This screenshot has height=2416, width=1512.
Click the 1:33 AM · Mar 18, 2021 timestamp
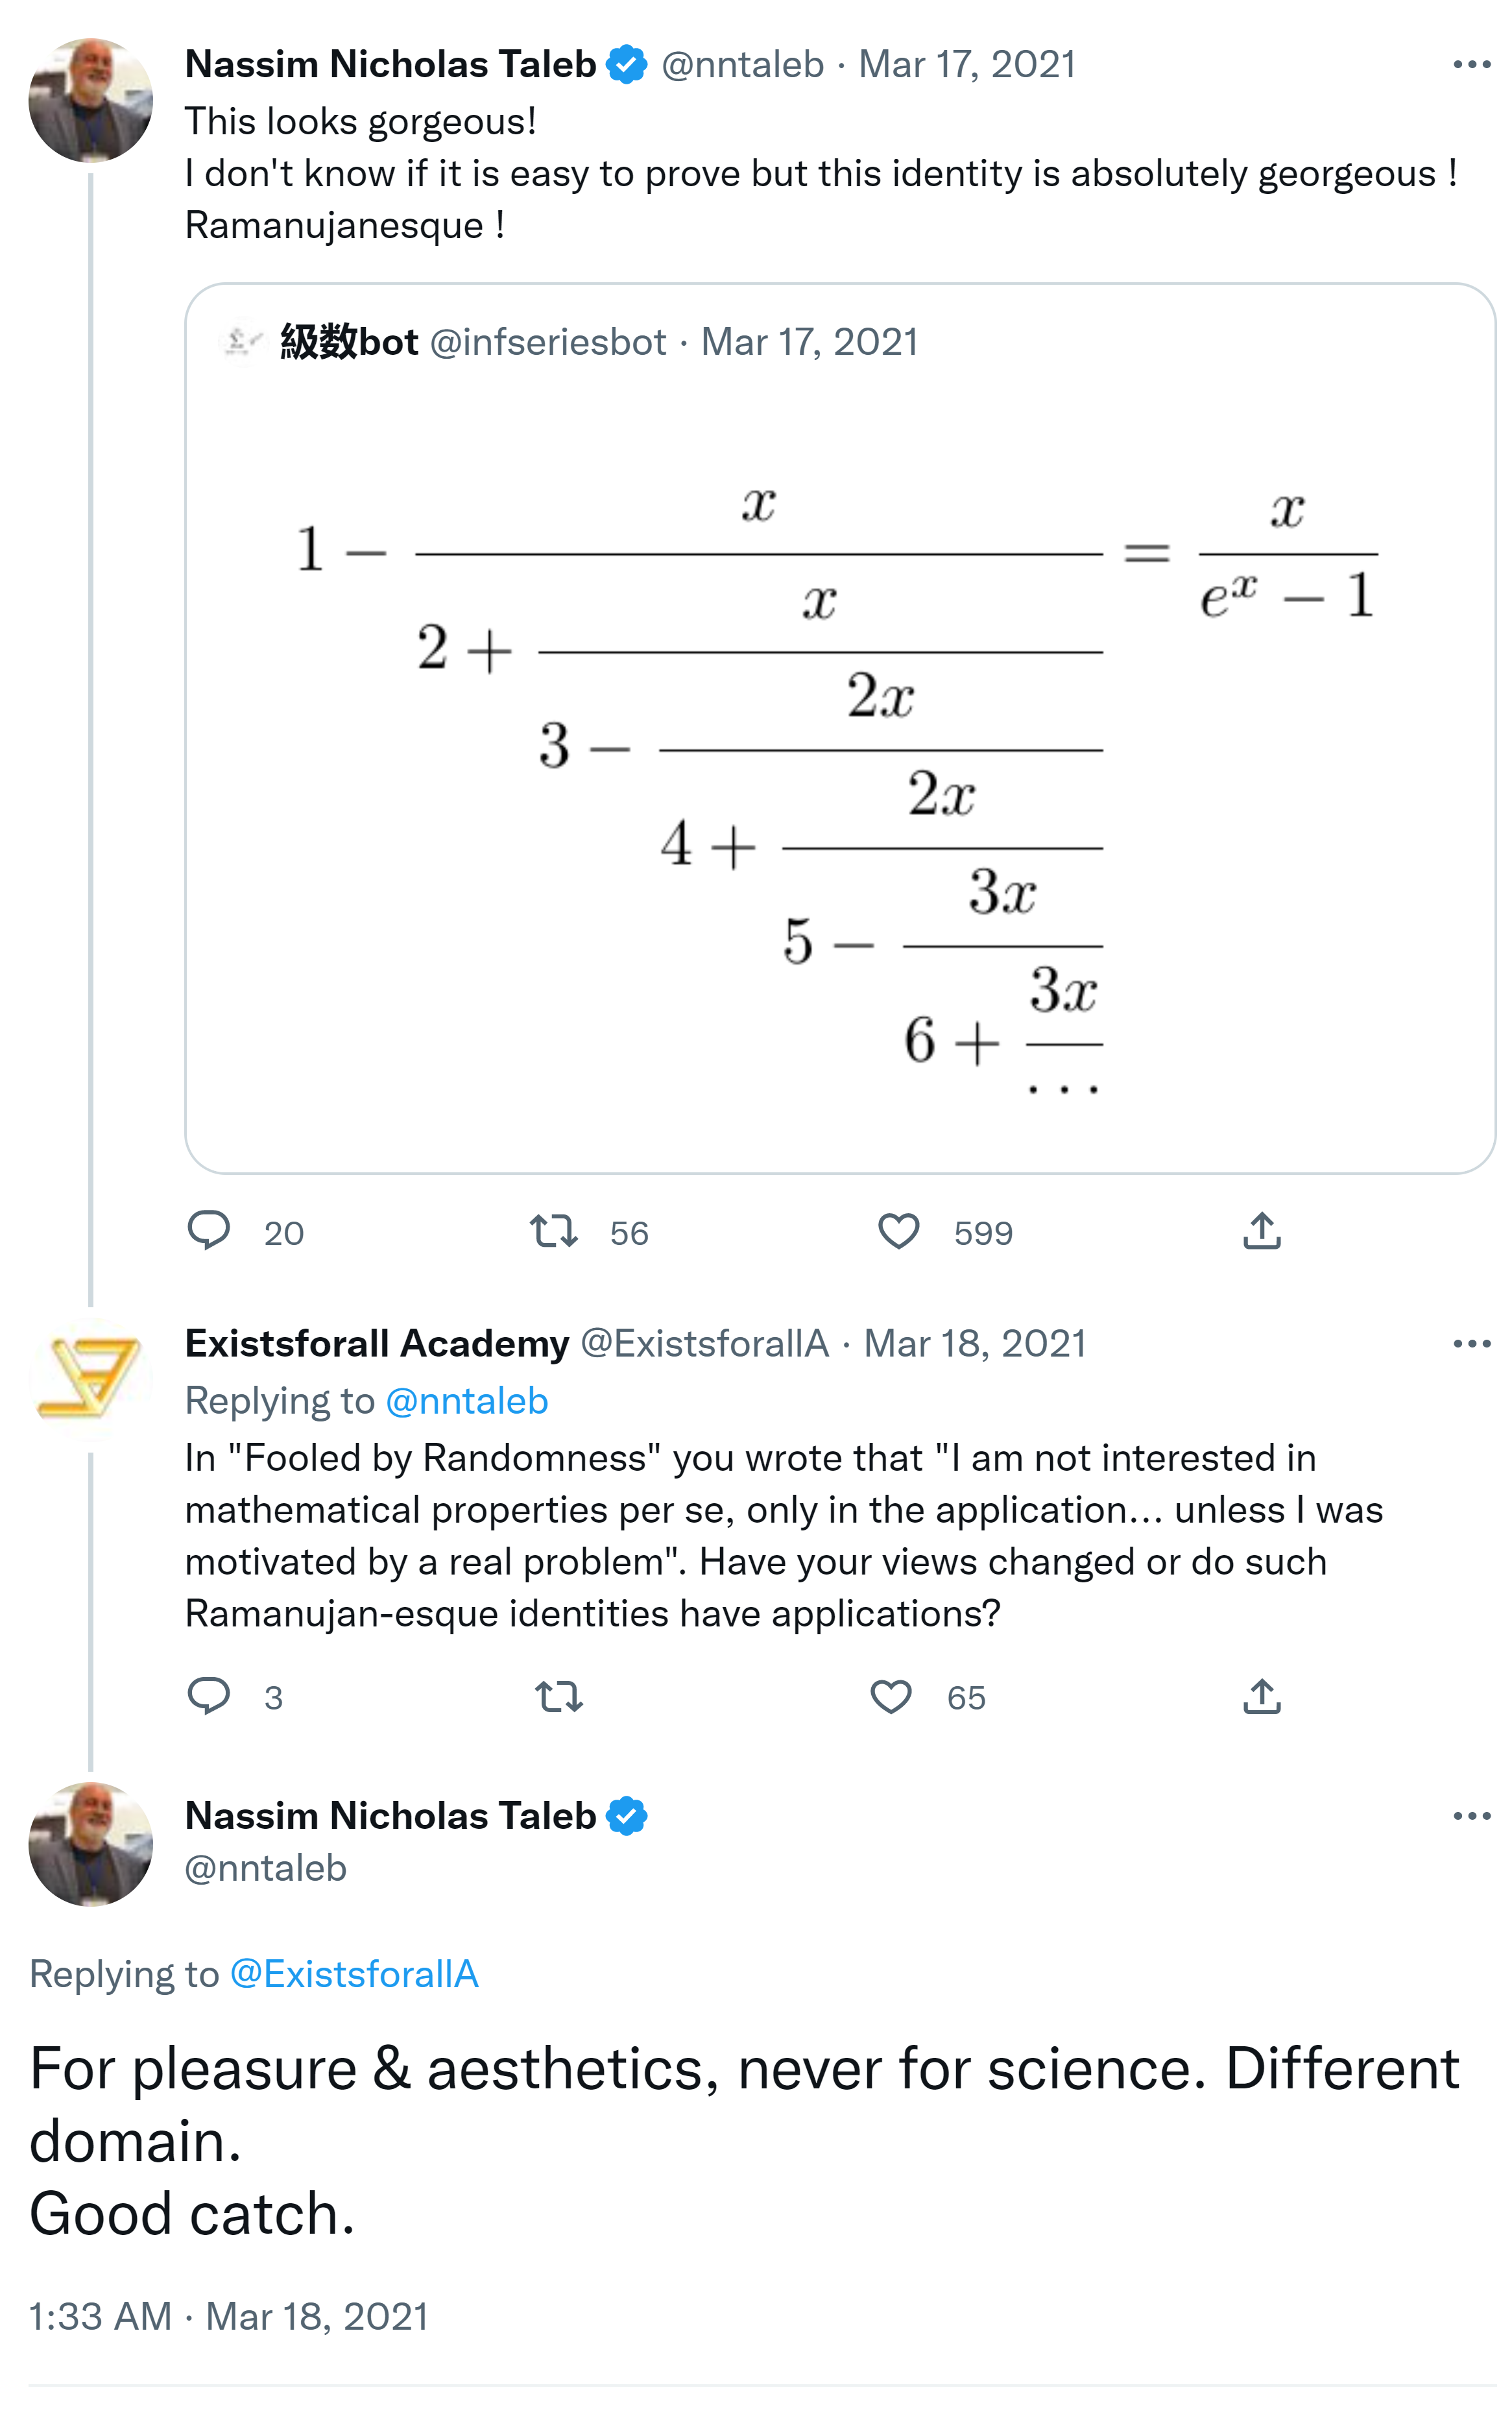[x=229, y=2315]
